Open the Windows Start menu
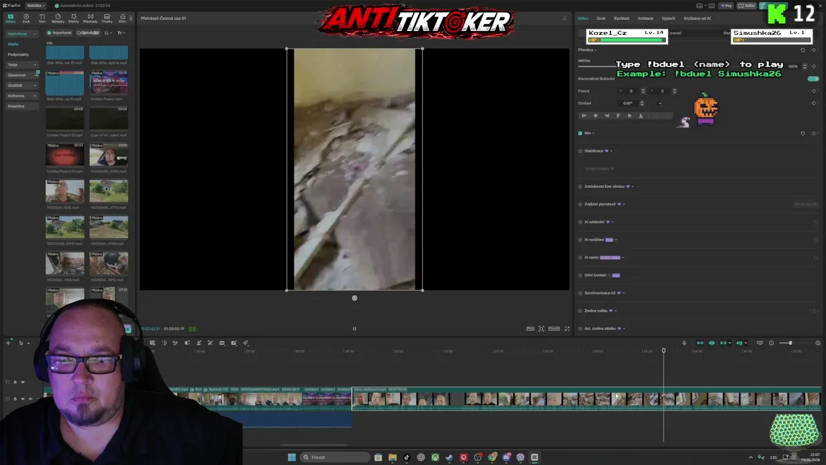Viewport: 826px width, 465px height. click(292, 457)
